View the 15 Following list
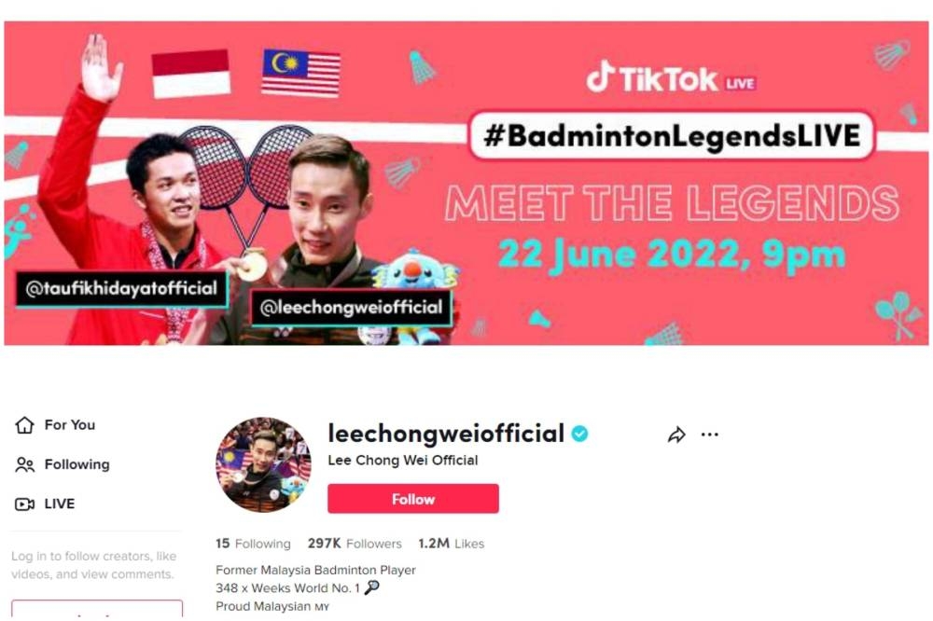Screen dimensions: 933x621 253,543
